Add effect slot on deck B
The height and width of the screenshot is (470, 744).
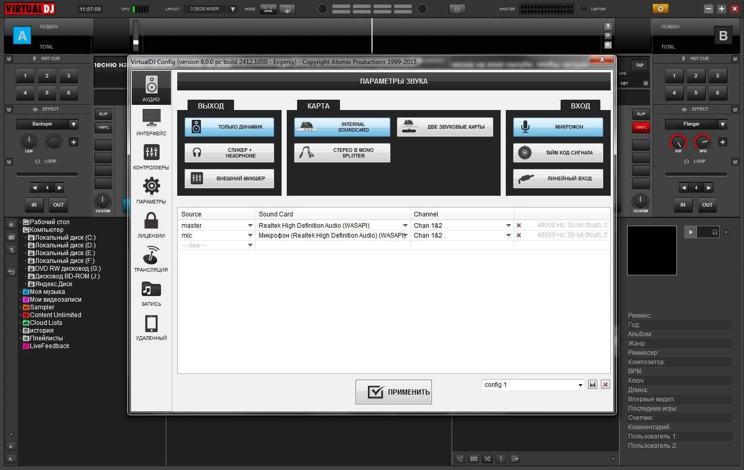pyautogui.click(x=722, y=142)
